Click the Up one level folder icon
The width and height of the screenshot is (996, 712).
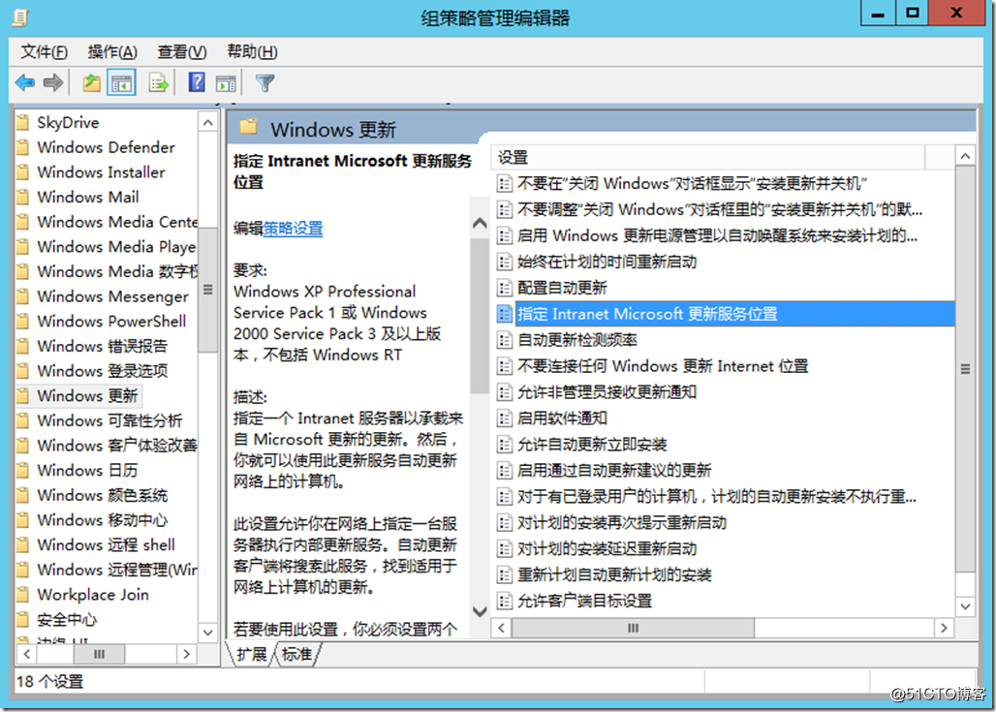click(x=91, y=82)
